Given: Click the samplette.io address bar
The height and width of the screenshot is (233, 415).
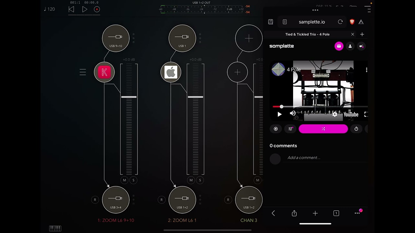Looking at the screenshot, I should pyautogui.click(x=312, y=22).
